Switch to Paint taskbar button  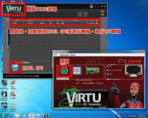pyautogui.click(x=39, y=116)
